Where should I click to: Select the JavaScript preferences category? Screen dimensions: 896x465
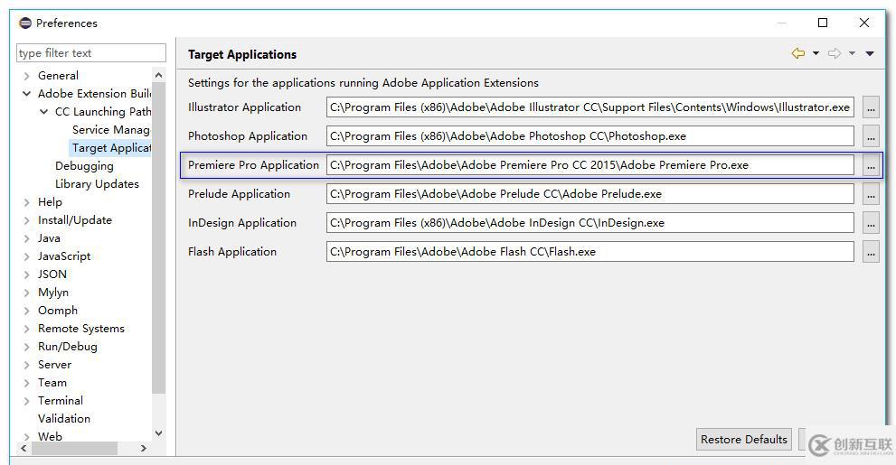coord(64,256)
